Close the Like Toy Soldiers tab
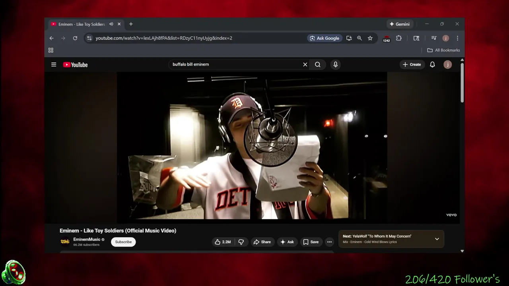 pos(119,24)
